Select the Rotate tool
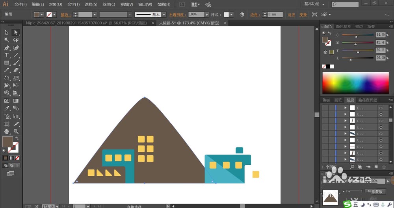The height and width of the screenshot is (208, 394). point(7,78)
